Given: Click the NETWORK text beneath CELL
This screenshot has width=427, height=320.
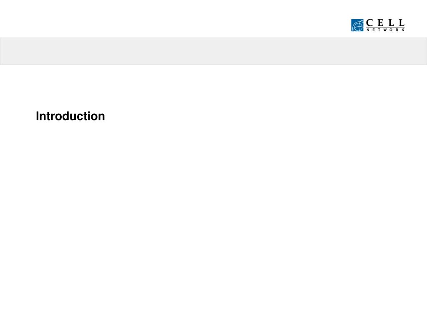Looking at the screenshot, I should (x=386, y=30).
